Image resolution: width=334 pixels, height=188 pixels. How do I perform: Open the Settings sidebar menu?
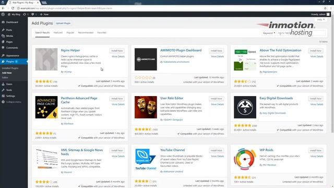pos(10,96)
